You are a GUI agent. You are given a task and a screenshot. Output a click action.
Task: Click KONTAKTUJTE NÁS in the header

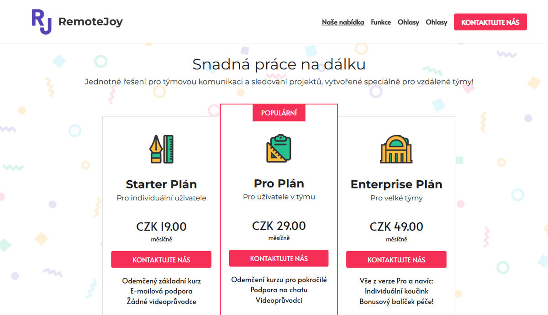click(490, 21)
